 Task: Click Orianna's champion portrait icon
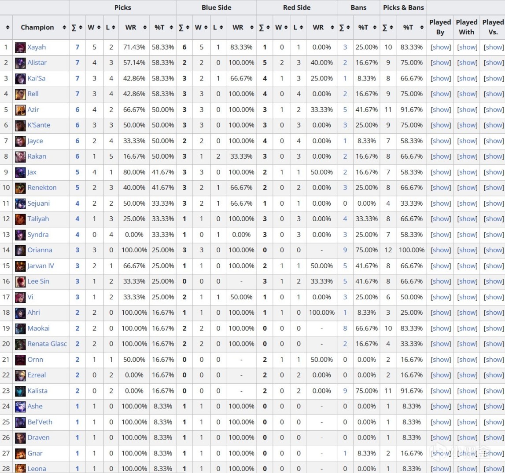[20, 250]
